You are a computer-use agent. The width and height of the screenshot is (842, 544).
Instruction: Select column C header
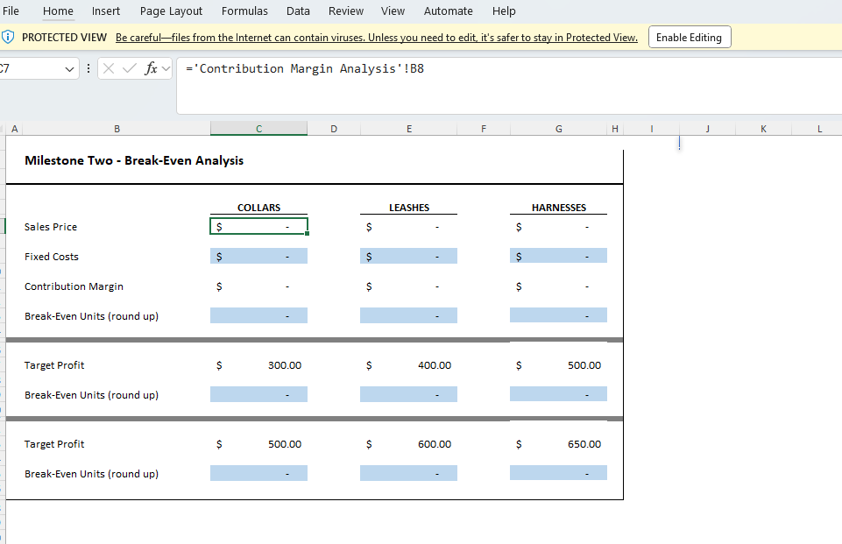(x=258, y=129)
